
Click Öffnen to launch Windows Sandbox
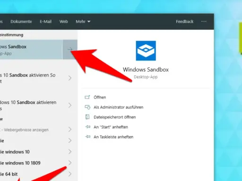pyautogui.click(x=100, y=97)
